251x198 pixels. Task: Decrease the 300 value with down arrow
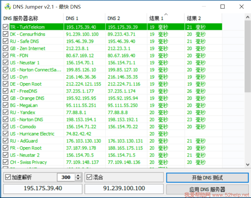point(79,179)
